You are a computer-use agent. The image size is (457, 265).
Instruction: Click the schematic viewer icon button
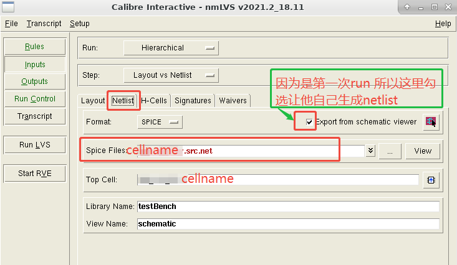[431, 121]
